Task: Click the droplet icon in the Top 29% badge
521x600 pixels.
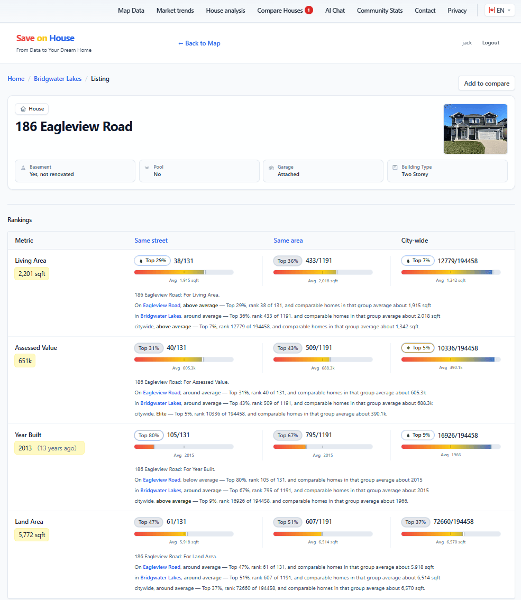Action: [141, 260]
